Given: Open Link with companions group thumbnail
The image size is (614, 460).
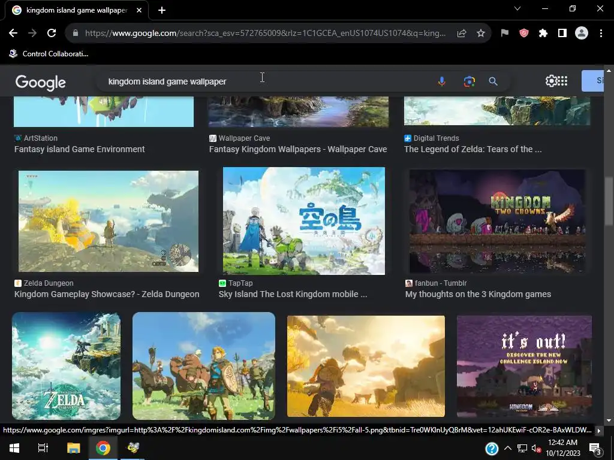Looking at the screenshot, I should pyautogui.click(x=204, y=366).
